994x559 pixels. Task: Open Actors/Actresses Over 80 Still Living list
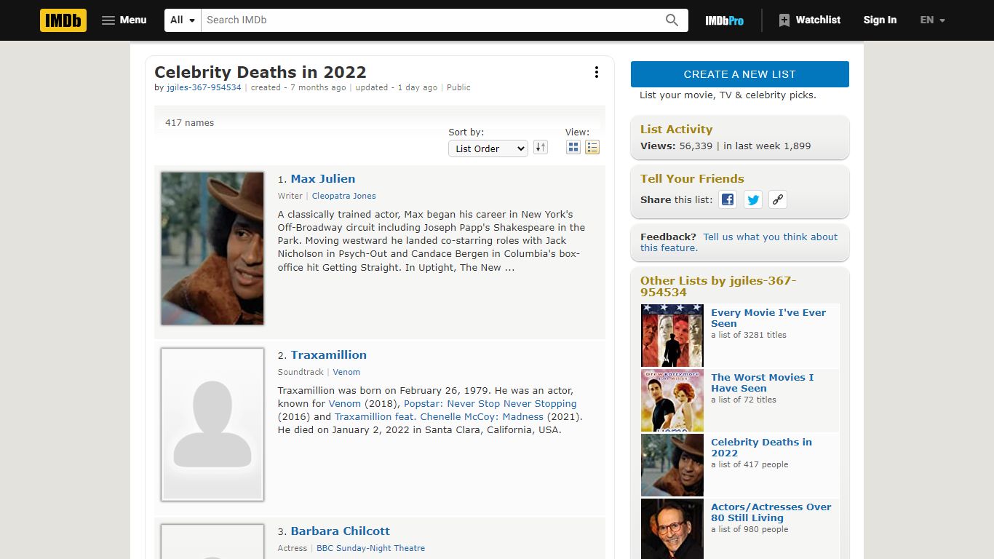(771, 512)
